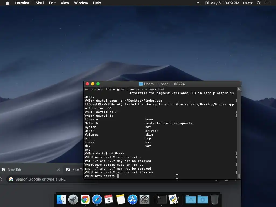
Task: Open the Edit menu
Action: [52, 3]
